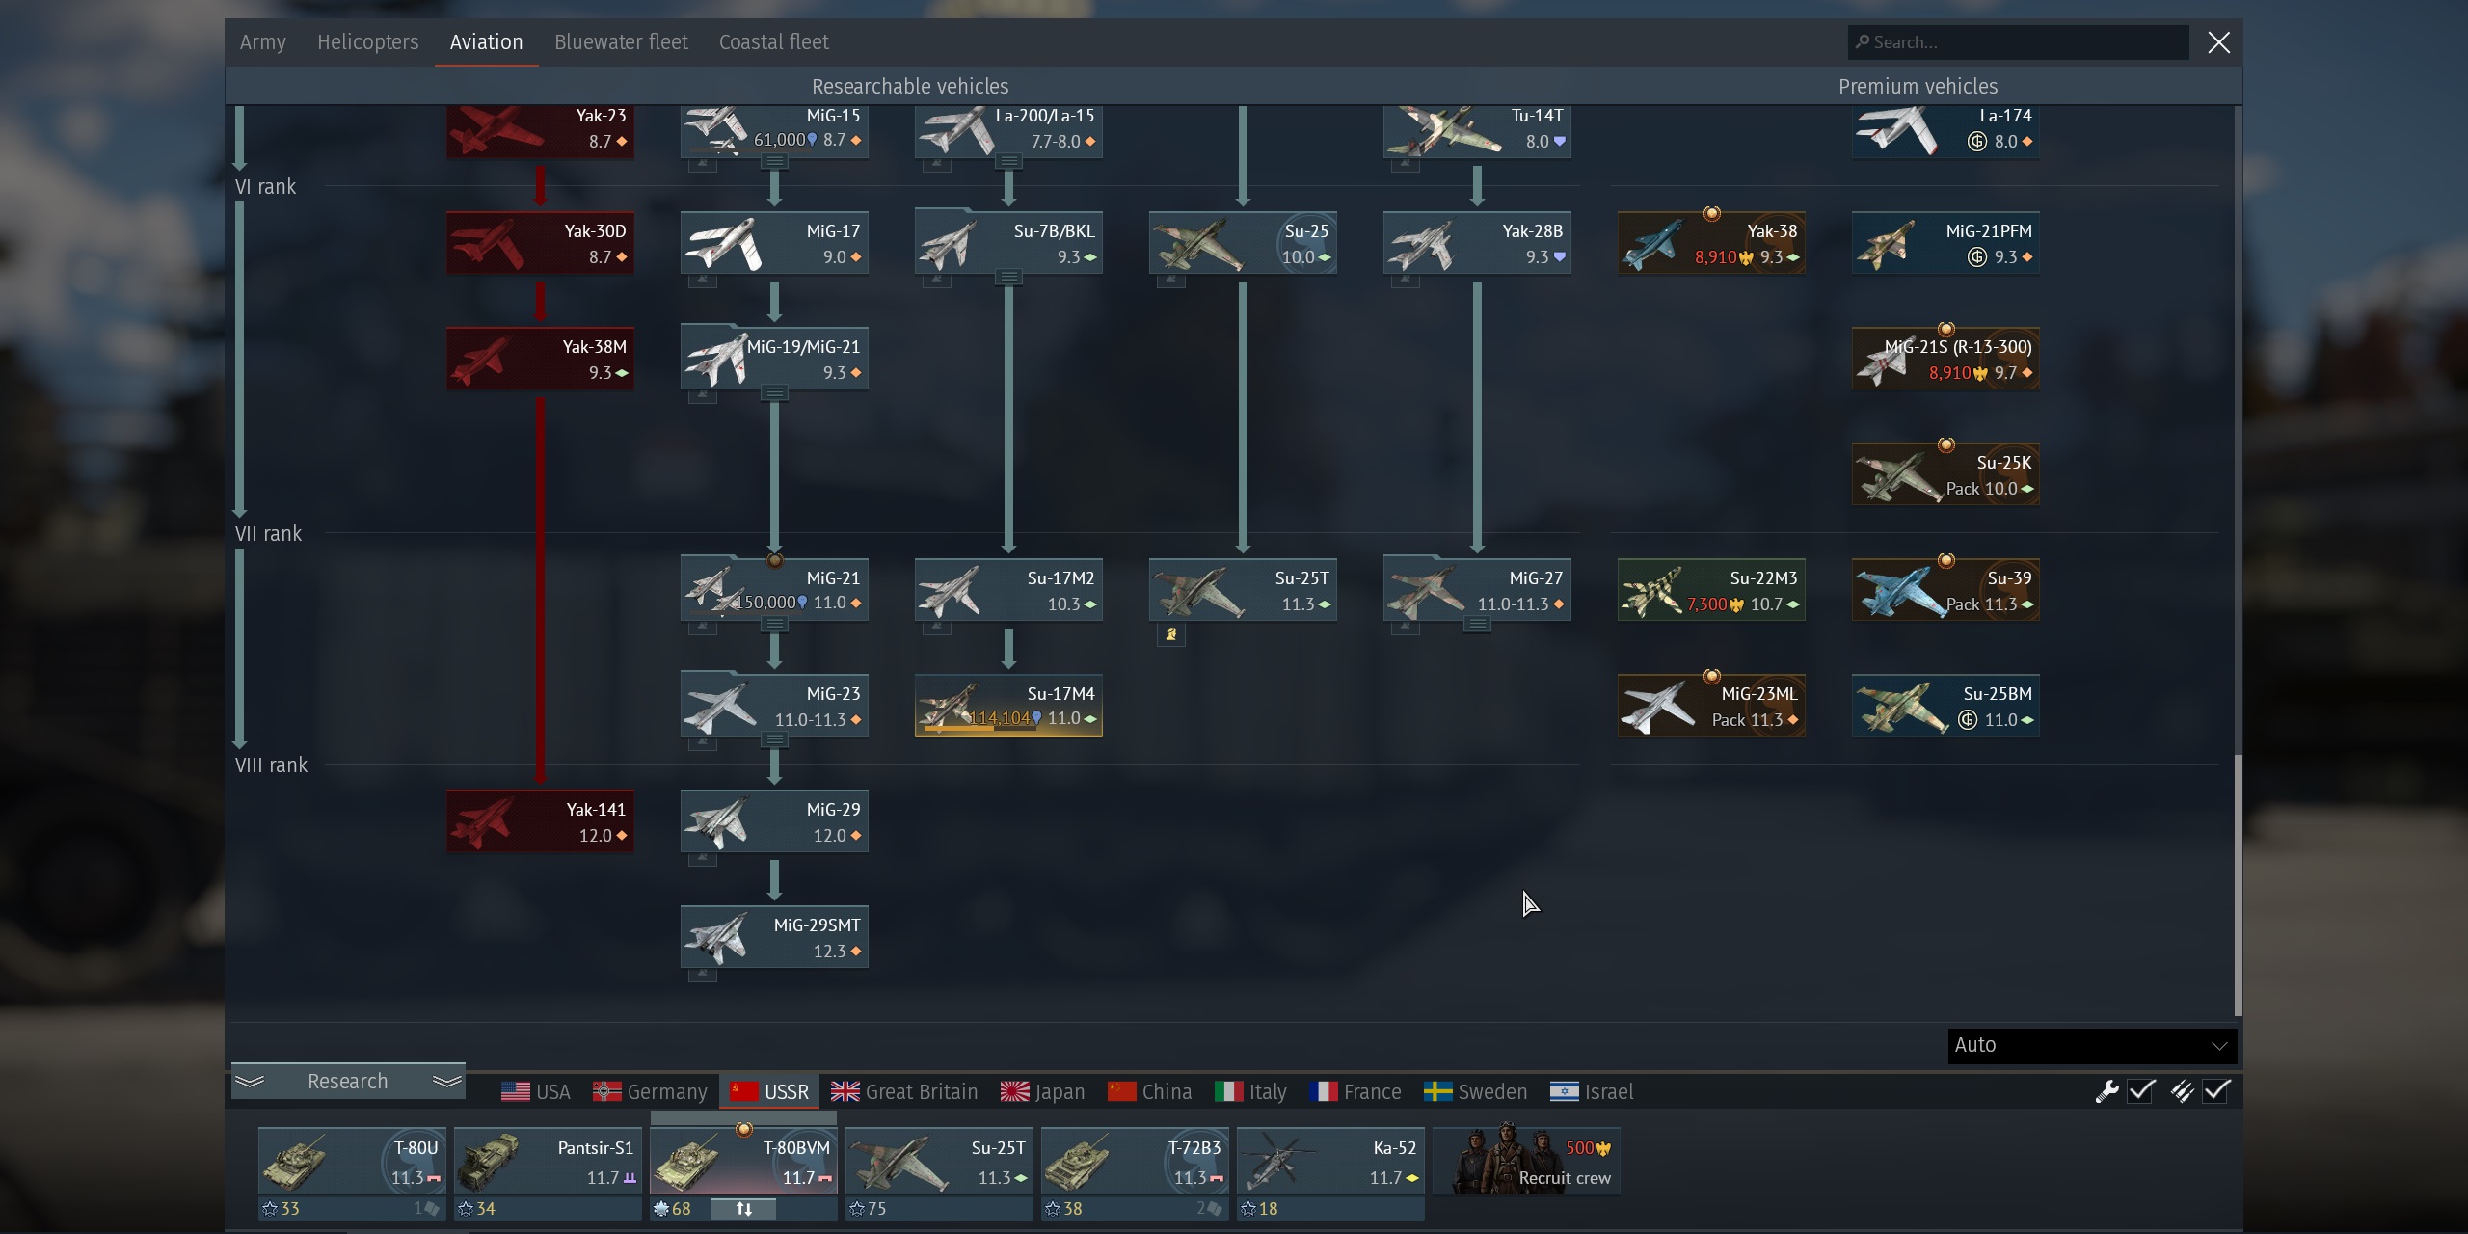
Task: Select the MiG-29 aircraft card
Action: click(x=774, y=821)
